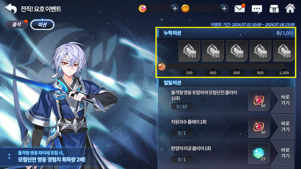Switch to the 출석 tab

tap(17, 25)
